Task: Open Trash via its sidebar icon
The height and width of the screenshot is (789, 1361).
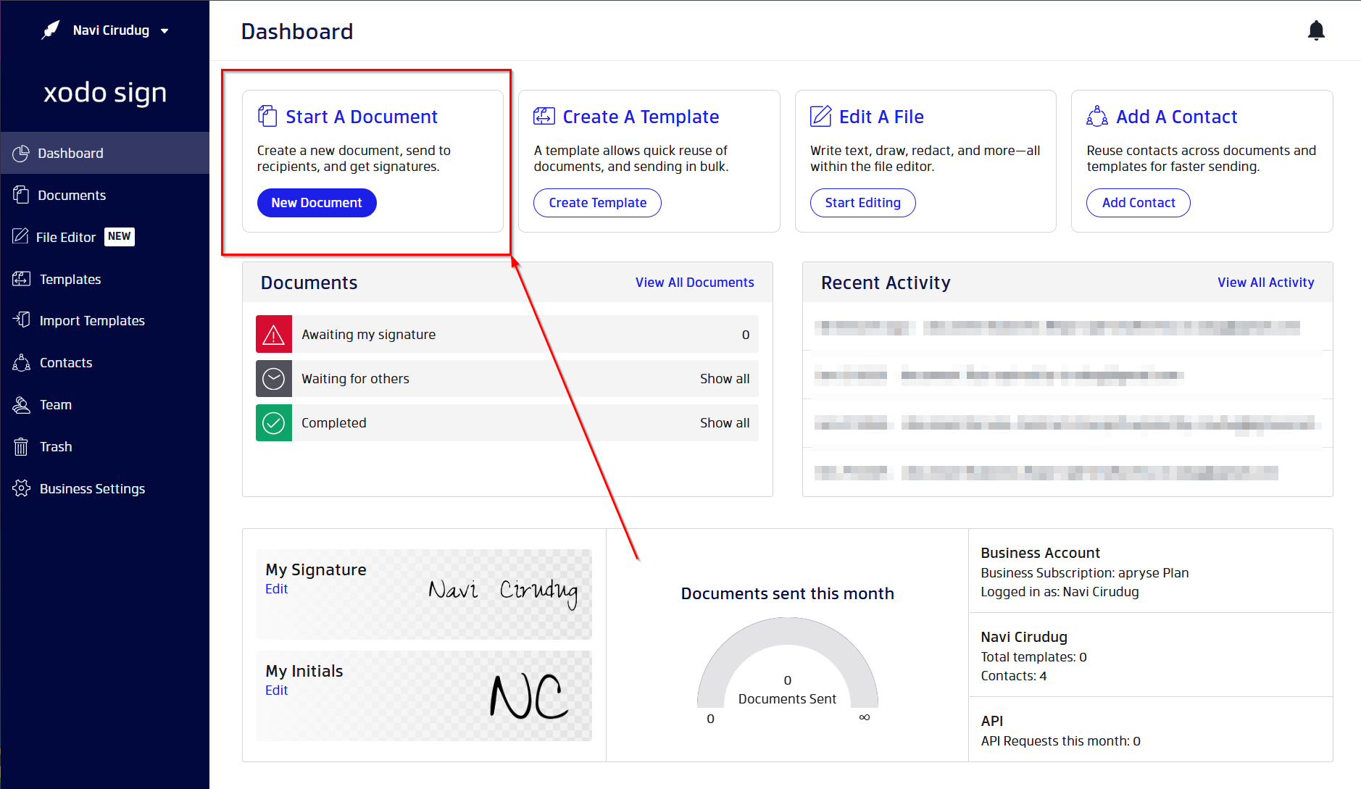Action: (21, 446)
